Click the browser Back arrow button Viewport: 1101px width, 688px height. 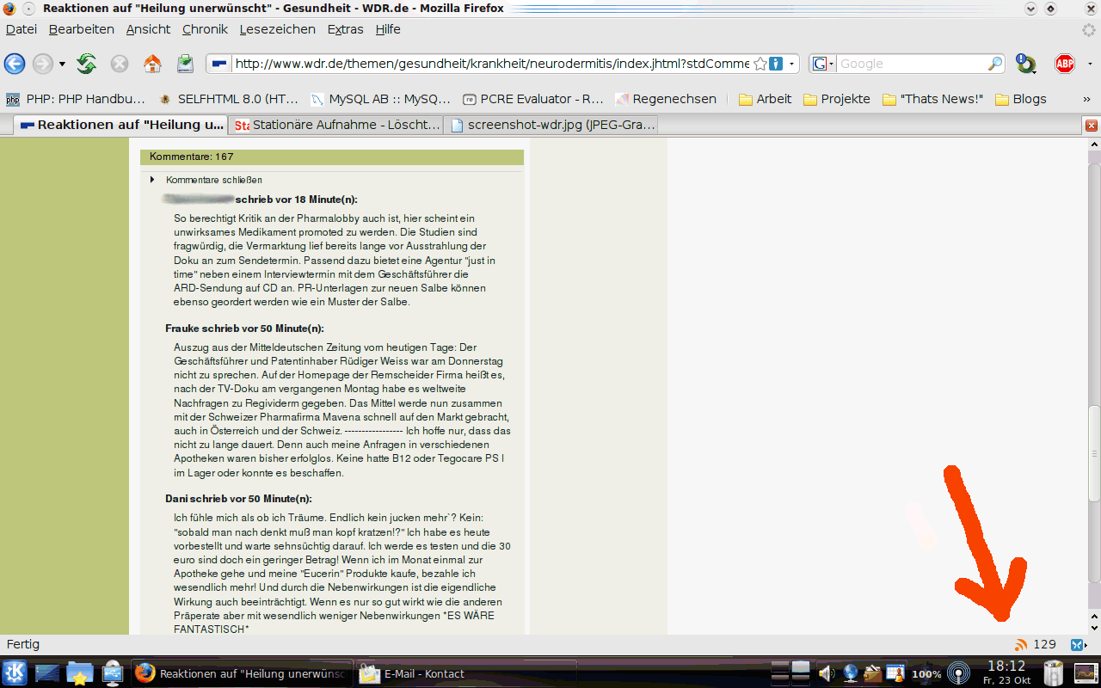tap(15, 64)
